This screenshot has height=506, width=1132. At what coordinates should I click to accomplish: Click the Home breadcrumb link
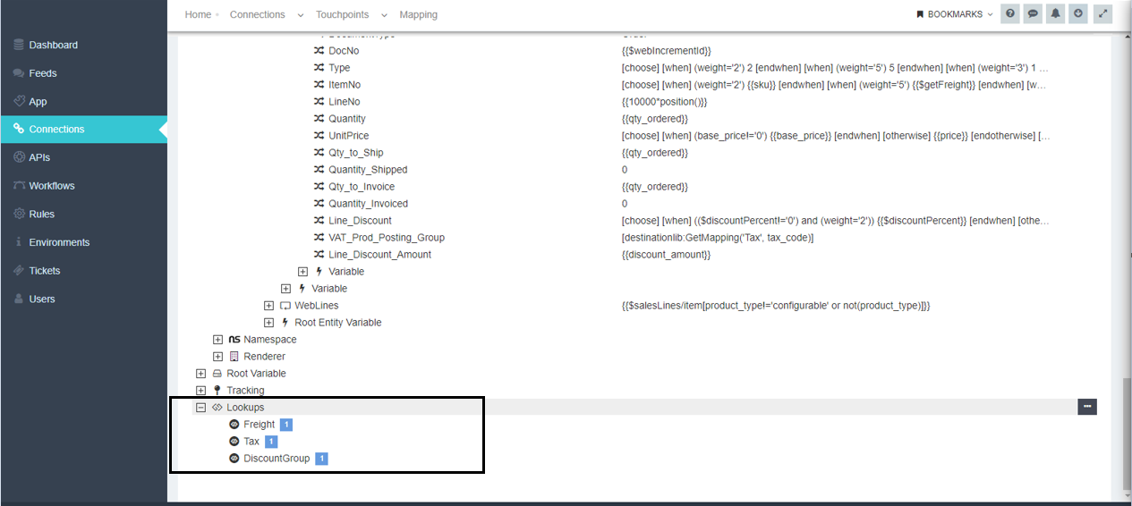pos(198,14)
